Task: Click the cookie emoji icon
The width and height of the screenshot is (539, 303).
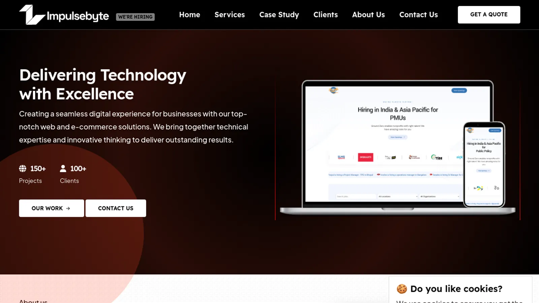Action: coord(402,289)
